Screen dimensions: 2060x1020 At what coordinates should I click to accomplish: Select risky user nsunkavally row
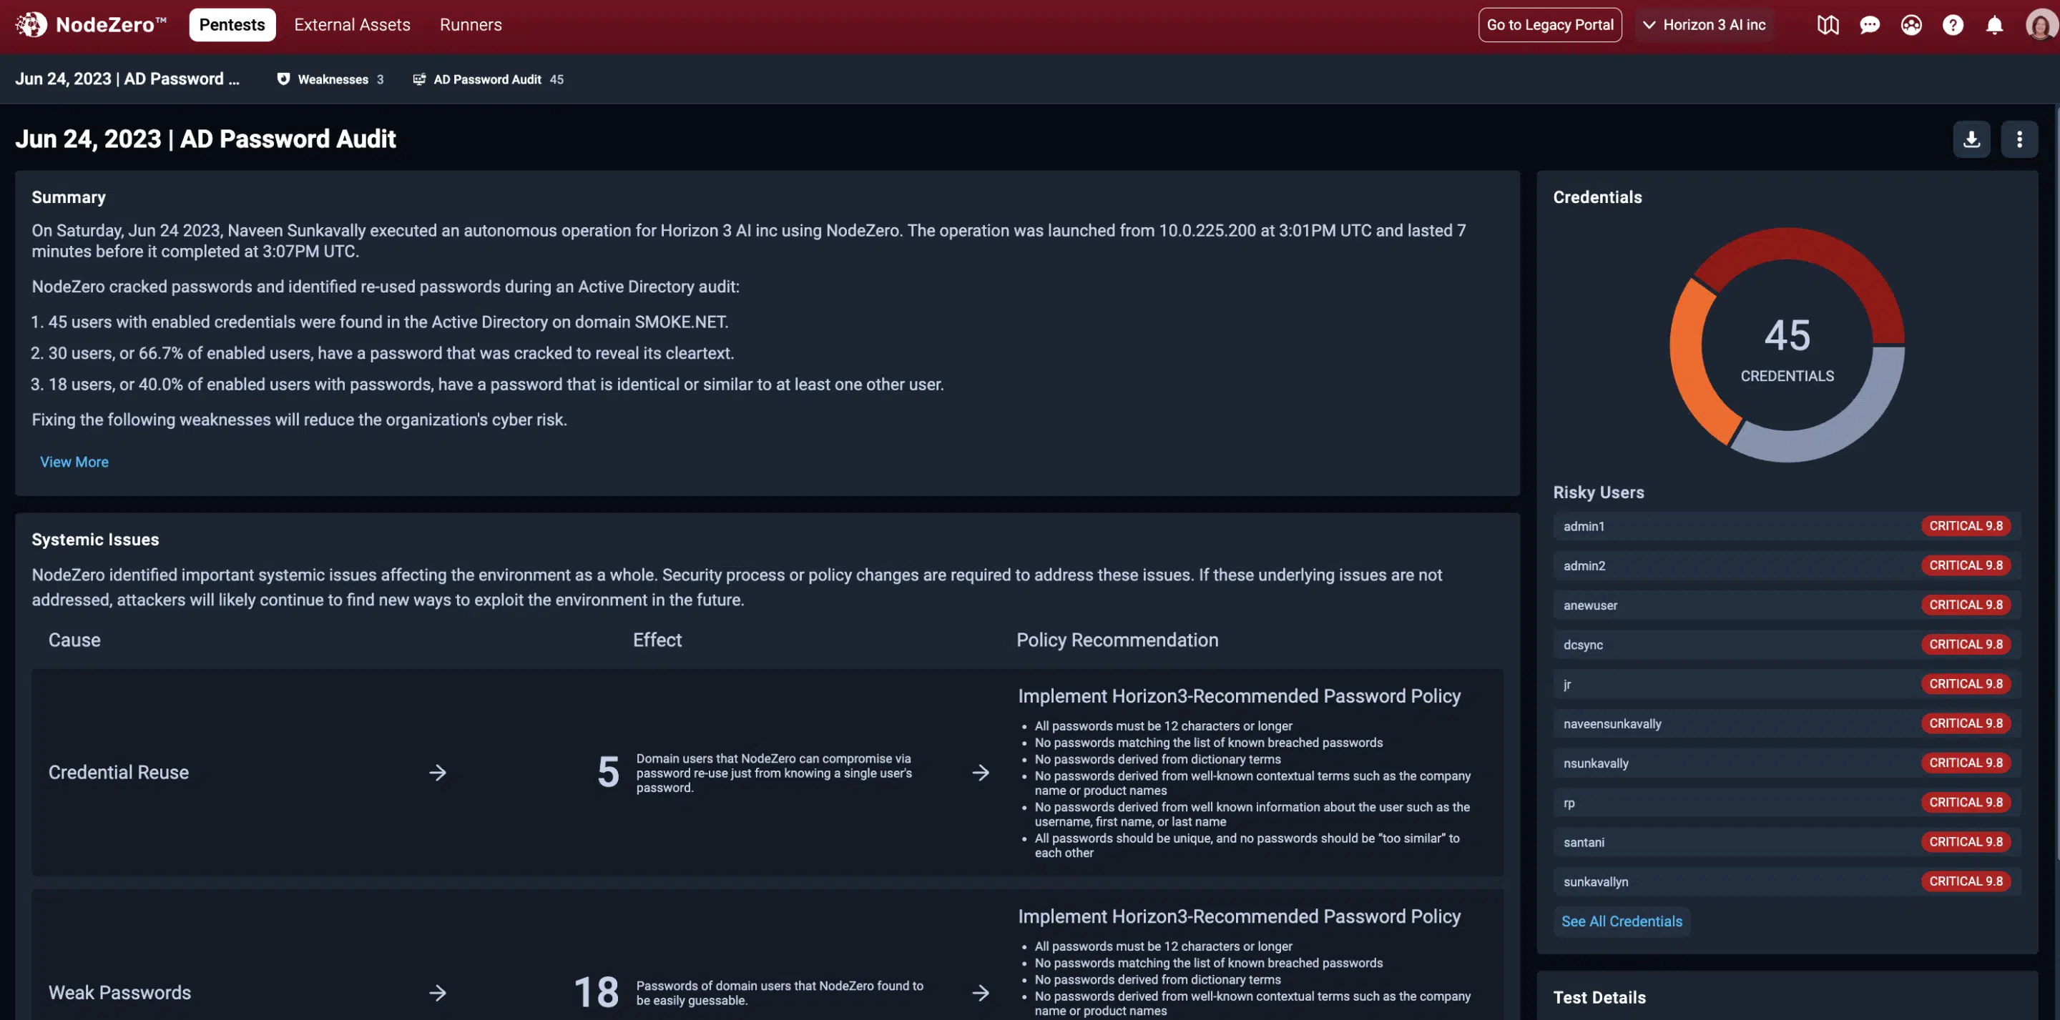1787,763
